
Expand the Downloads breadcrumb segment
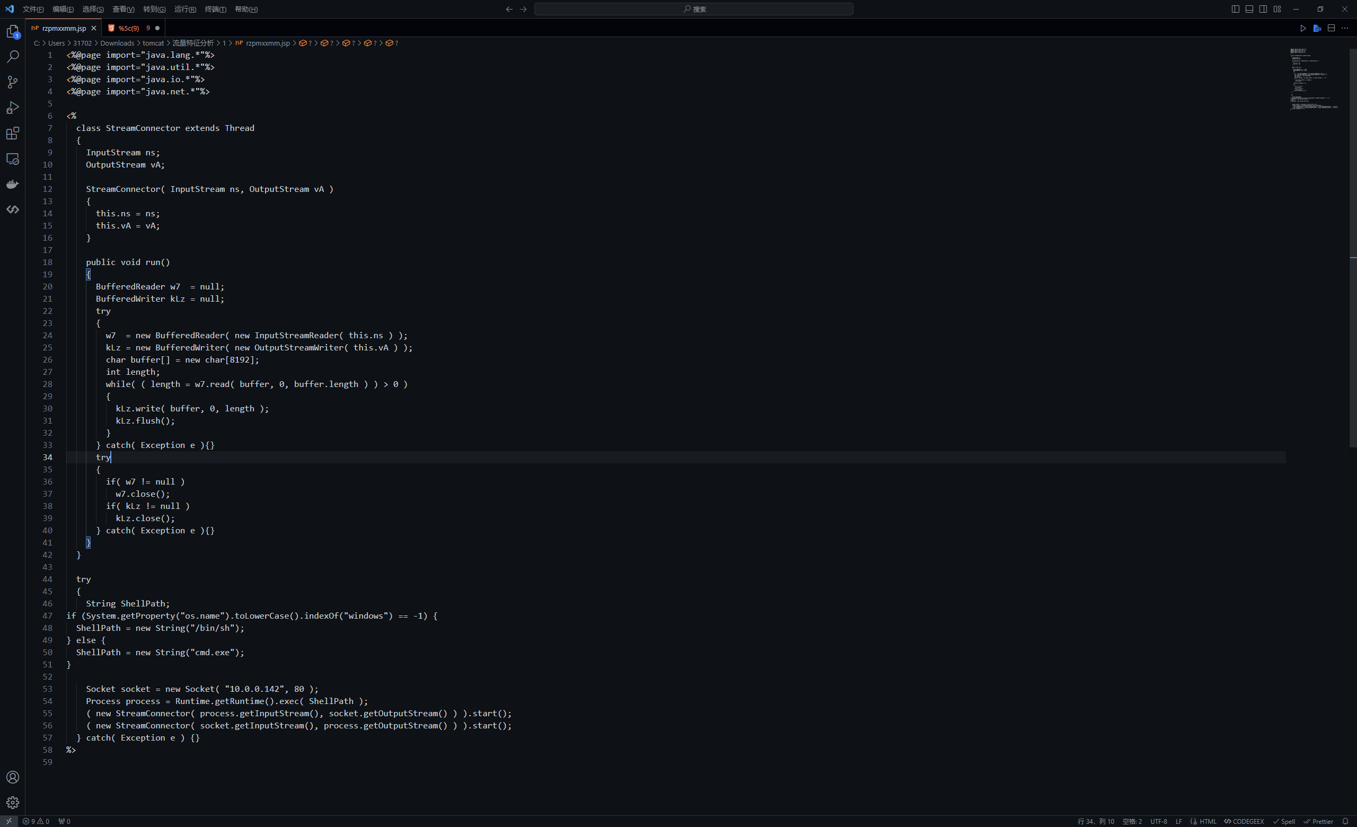click(117, 43)
